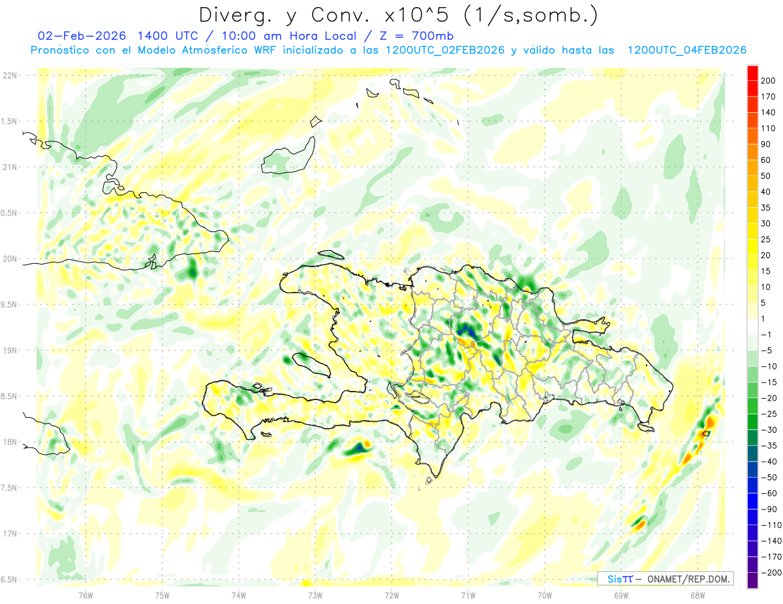Click the longitude label "73W"
Image resolution: width=783 pixels, height=604 pixels.
[x=315, y=594]
